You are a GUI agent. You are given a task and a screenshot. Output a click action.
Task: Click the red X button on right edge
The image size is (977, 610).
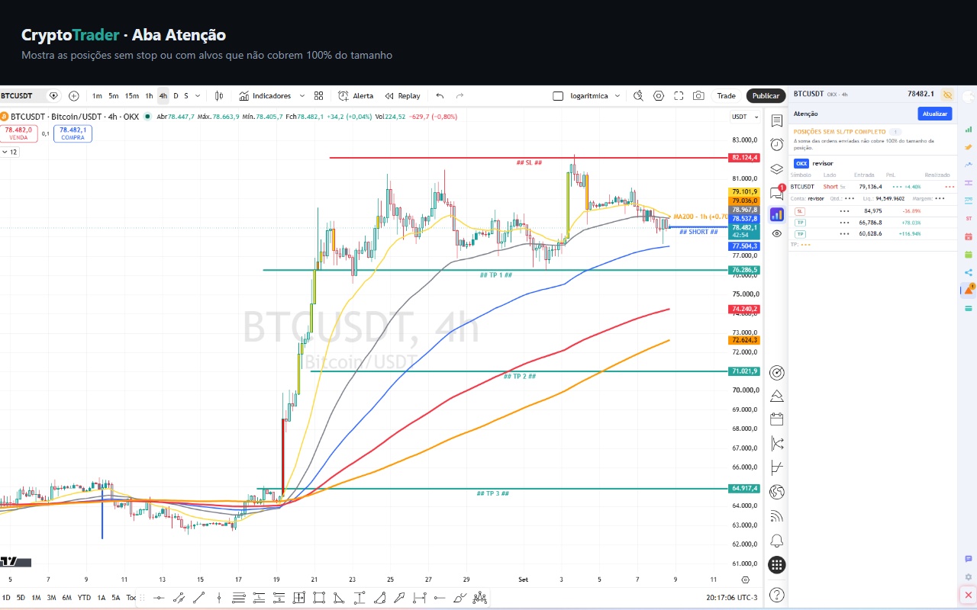[969, 594]
